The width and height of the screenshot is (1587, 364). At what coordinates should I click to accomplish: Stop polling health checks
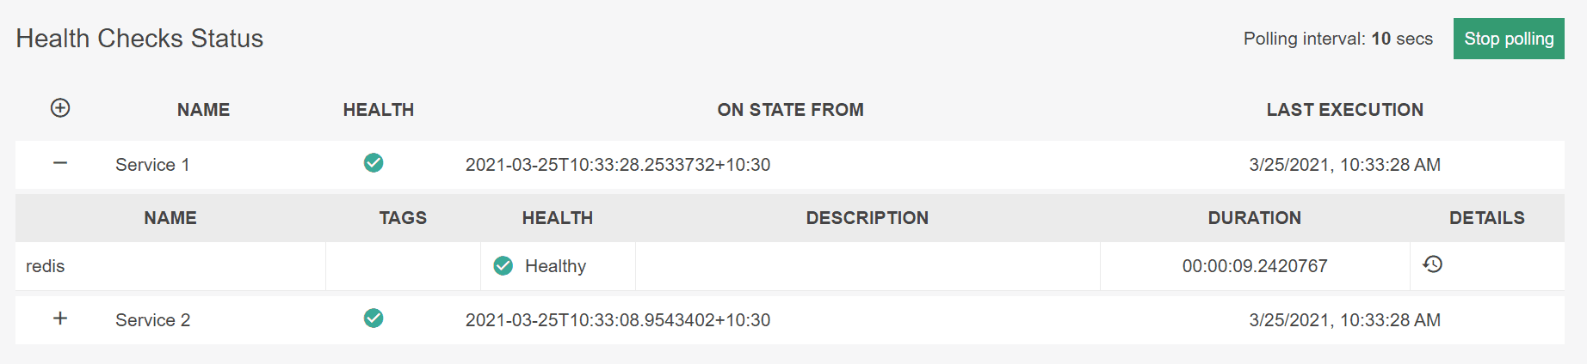point(1509,39)
